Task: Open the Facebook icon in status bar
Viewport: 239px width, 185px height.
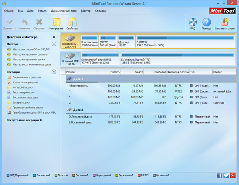Action: [x=219, y=175]
